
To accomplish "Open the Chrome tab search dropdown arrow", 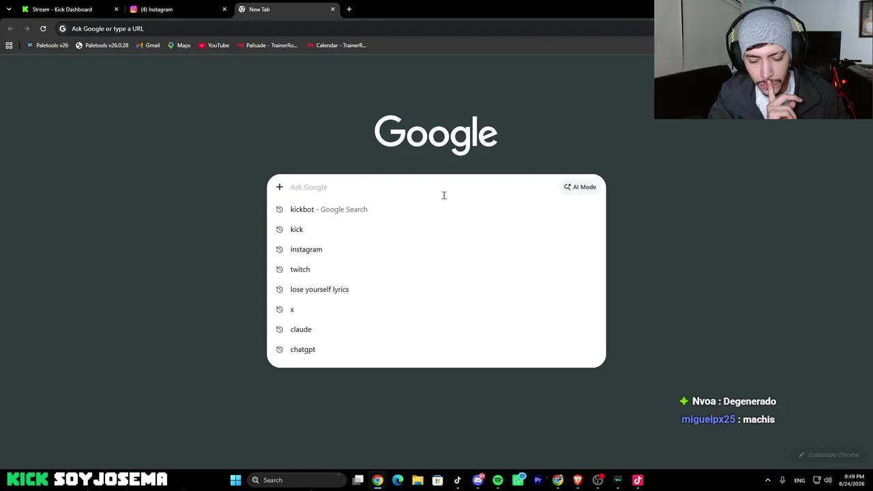I will 9,9.
